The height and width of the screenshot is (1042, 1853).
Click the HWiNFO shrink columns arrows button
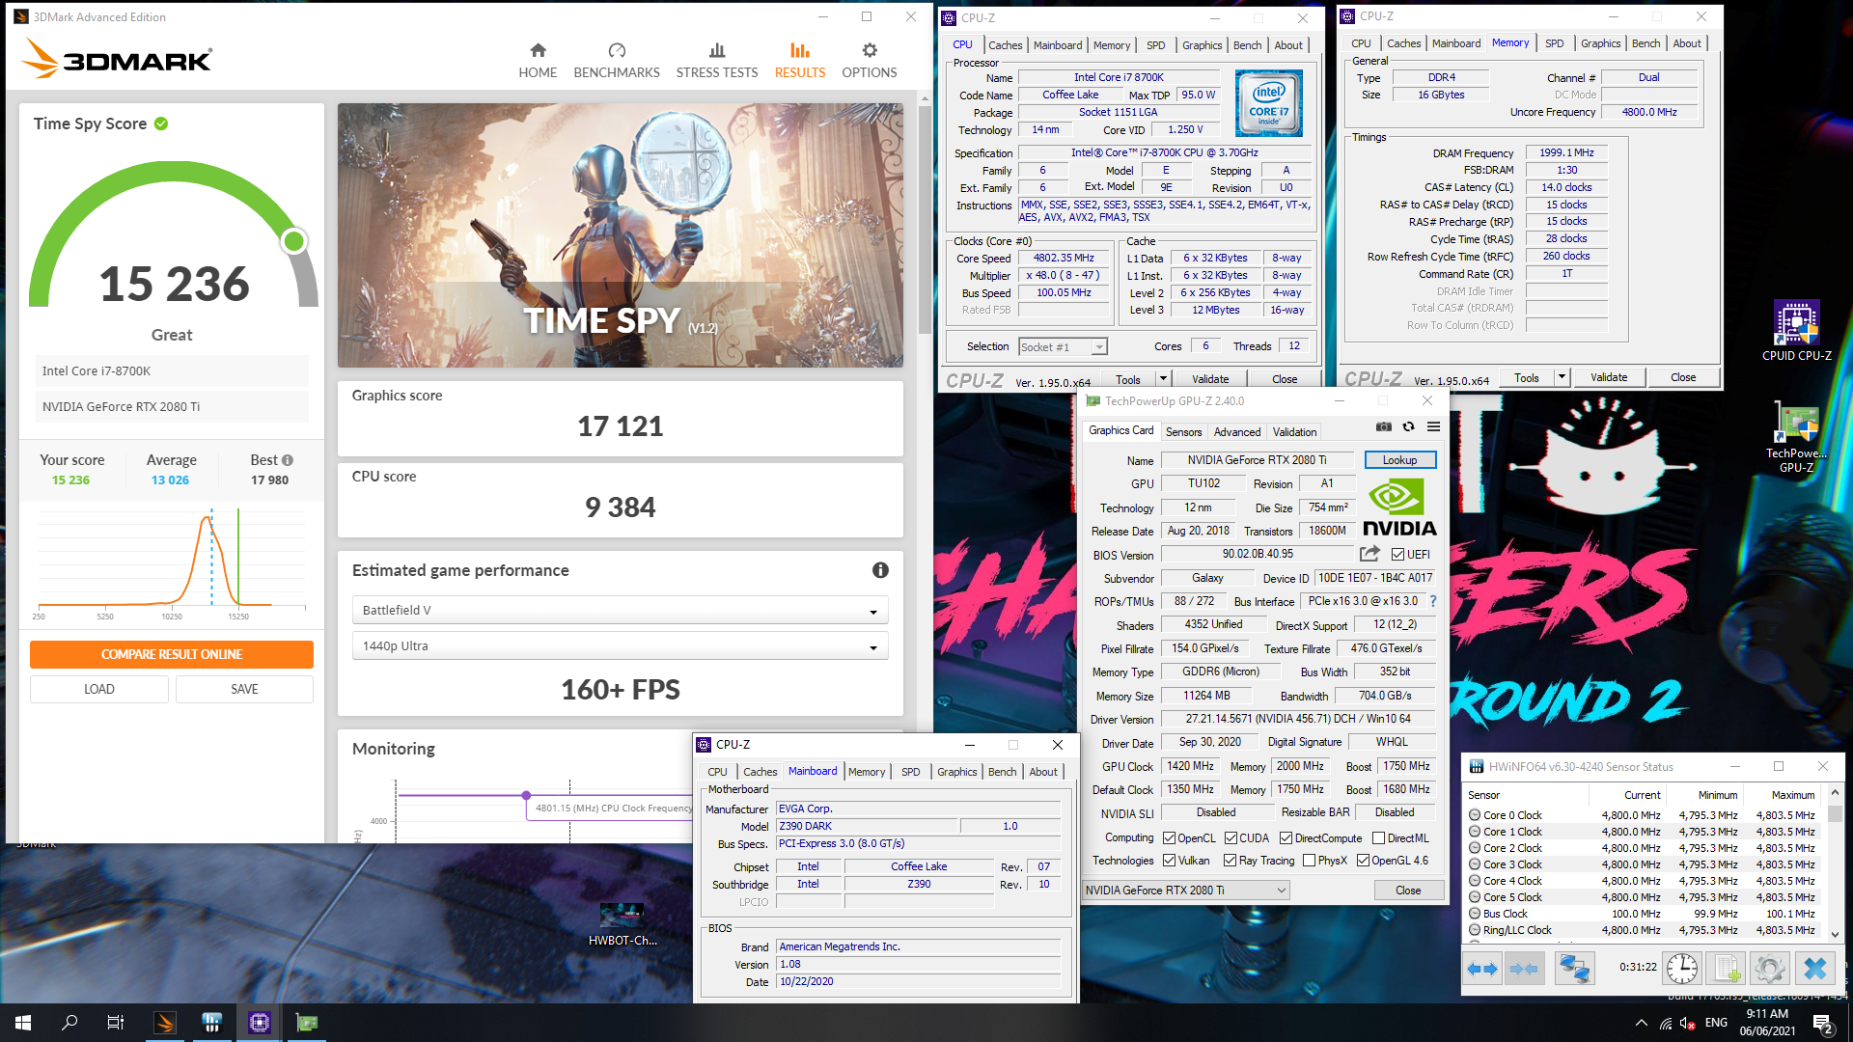coord(1524,968)
